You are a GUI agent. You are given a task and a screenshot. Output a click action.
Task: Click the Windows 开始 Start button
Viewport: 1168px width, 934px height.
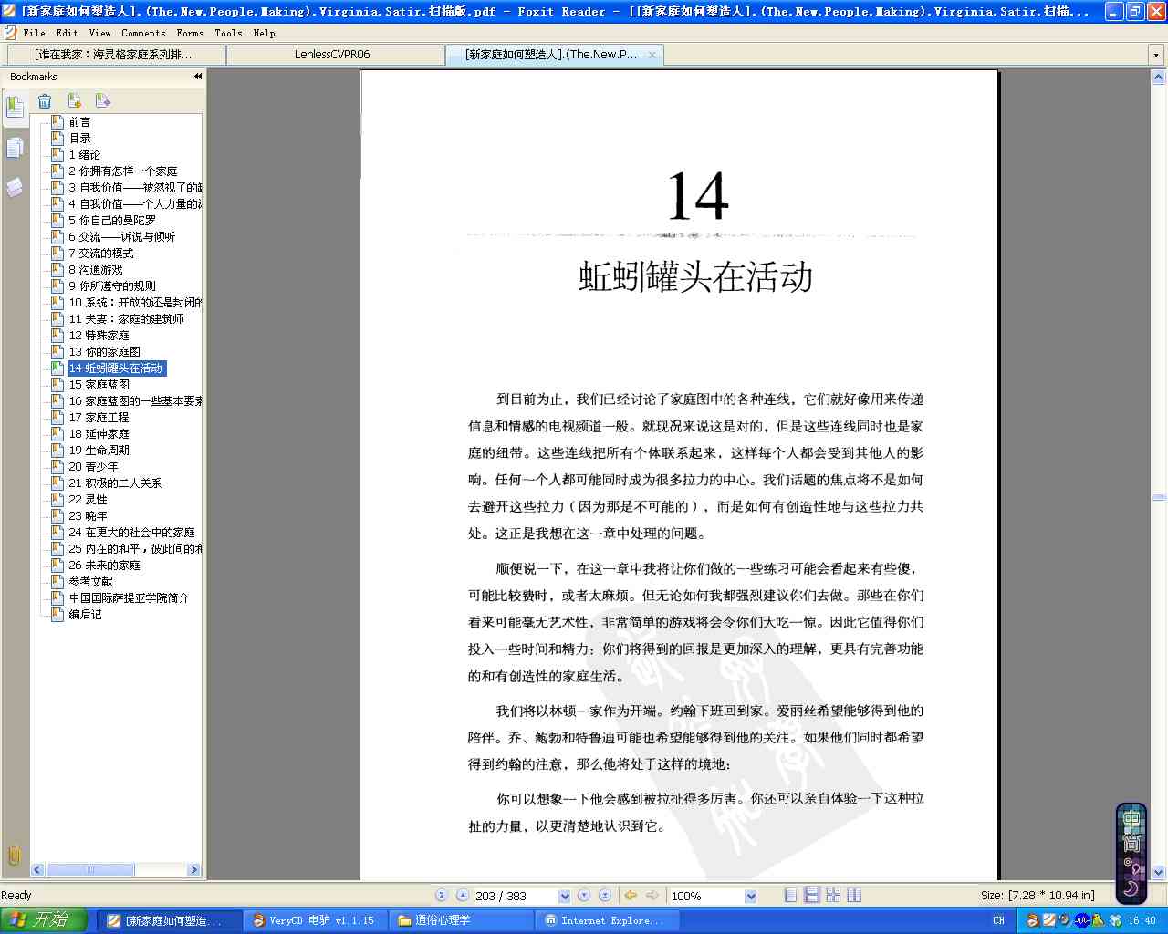[44, 920]
